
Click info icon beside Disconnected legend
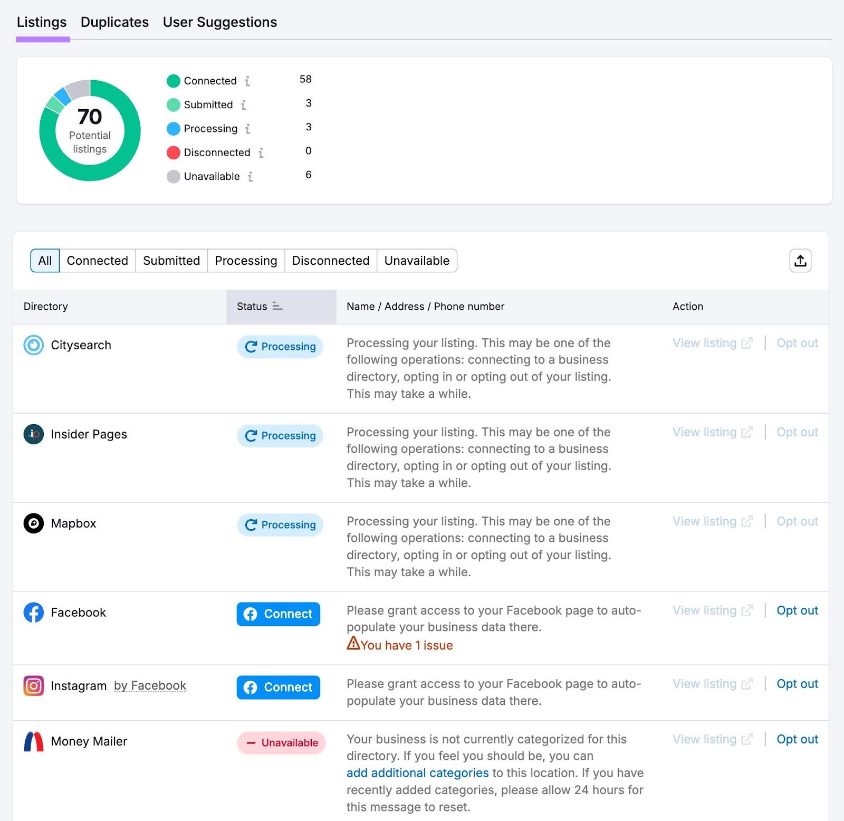pos(261,153)
